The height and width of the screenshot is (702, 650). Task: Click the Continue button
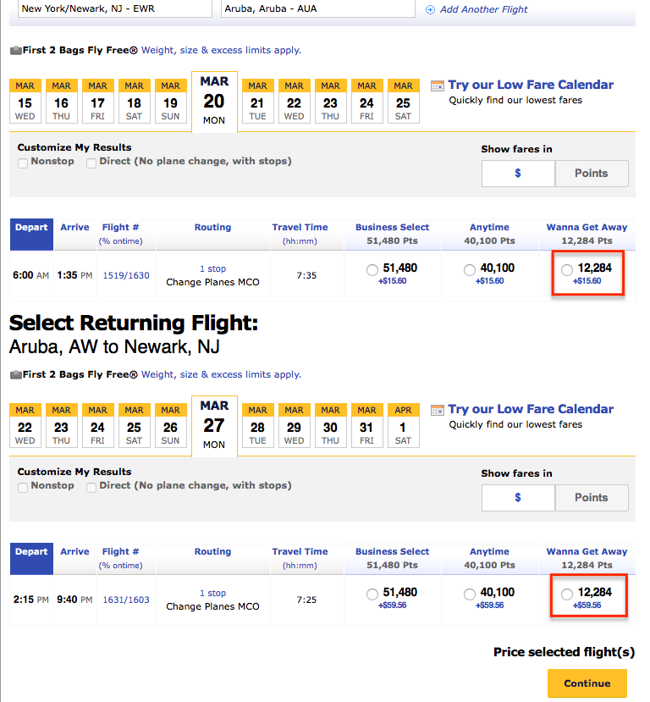pos(587,683)
